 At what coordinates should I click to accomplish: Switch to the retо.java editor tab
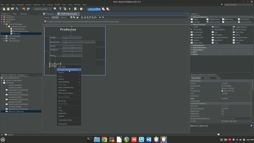[50, 14]
